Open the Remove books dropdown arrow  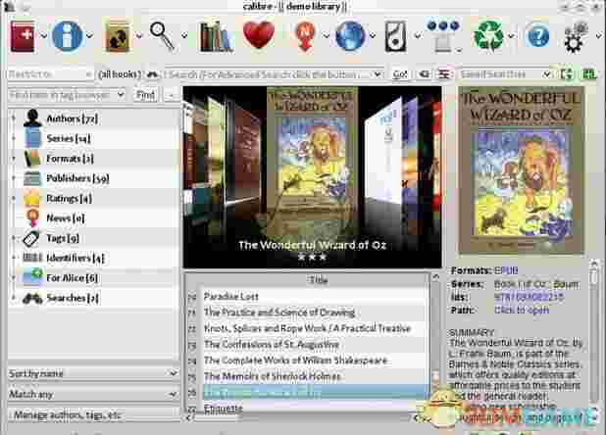click(511, 36)
